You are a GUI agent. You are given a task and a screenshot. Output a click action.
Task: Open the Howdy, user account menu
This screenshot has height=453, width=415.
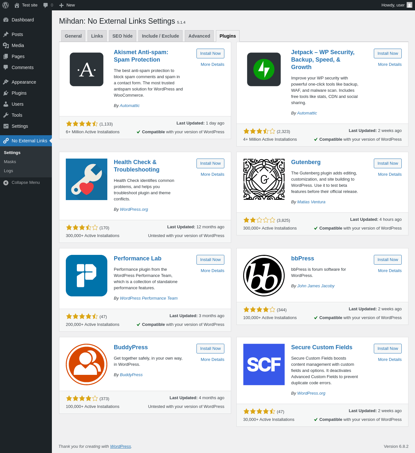(x=397, y=5)
